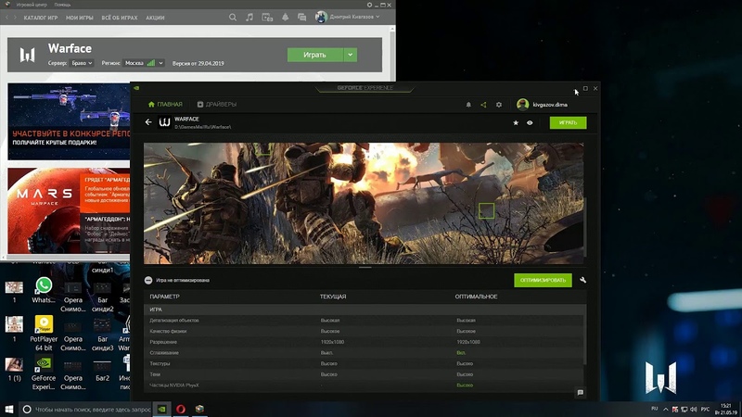Open GeForce Experience desktop shortcut
The image size is (742, 417).
pos(44,373)
